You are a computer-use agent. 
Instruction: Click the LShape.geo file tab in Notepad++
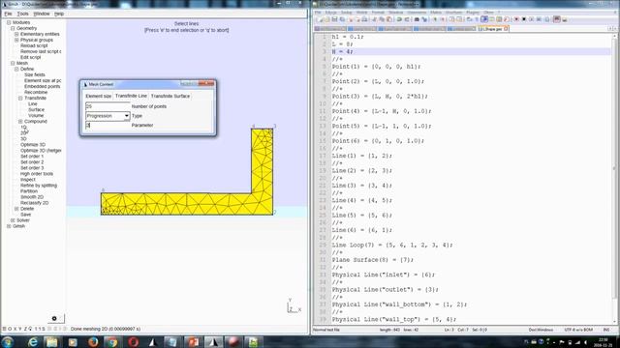[x=493, y=29]
